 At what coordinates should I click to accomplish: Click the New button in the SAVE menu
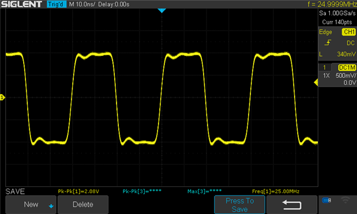(31, 204)
